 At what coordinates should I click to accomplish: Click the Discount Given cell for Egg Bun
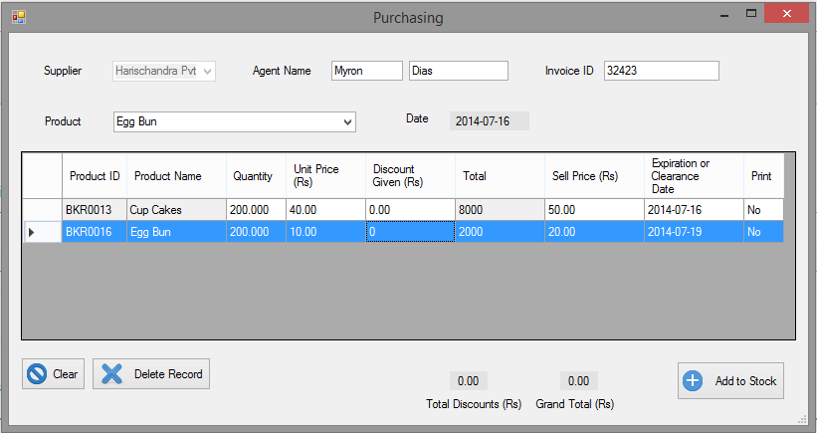410,232
